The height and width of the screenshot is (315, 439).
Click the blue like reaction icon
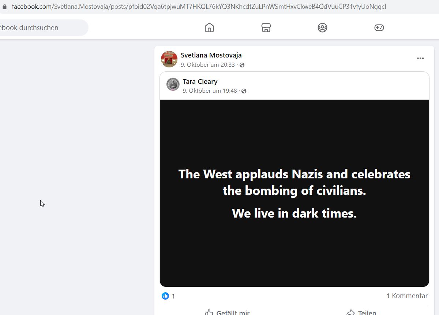point(165,296)
